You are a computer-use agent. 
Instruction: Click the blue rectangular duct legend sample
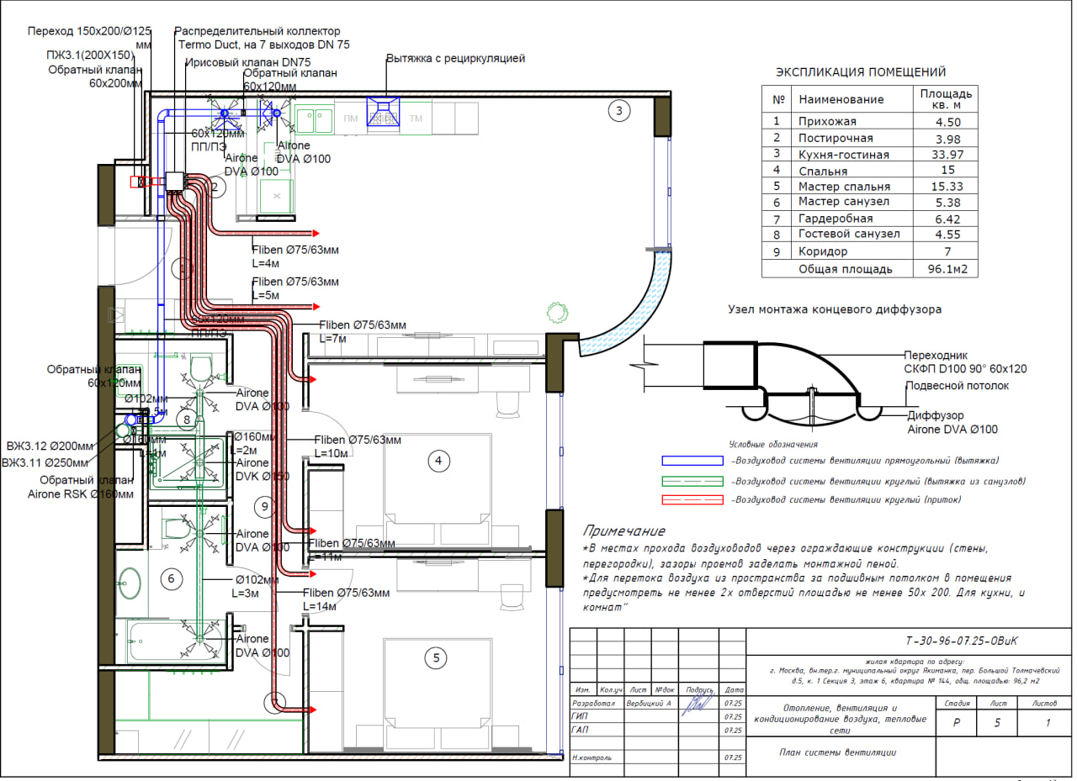pos(692,462)
